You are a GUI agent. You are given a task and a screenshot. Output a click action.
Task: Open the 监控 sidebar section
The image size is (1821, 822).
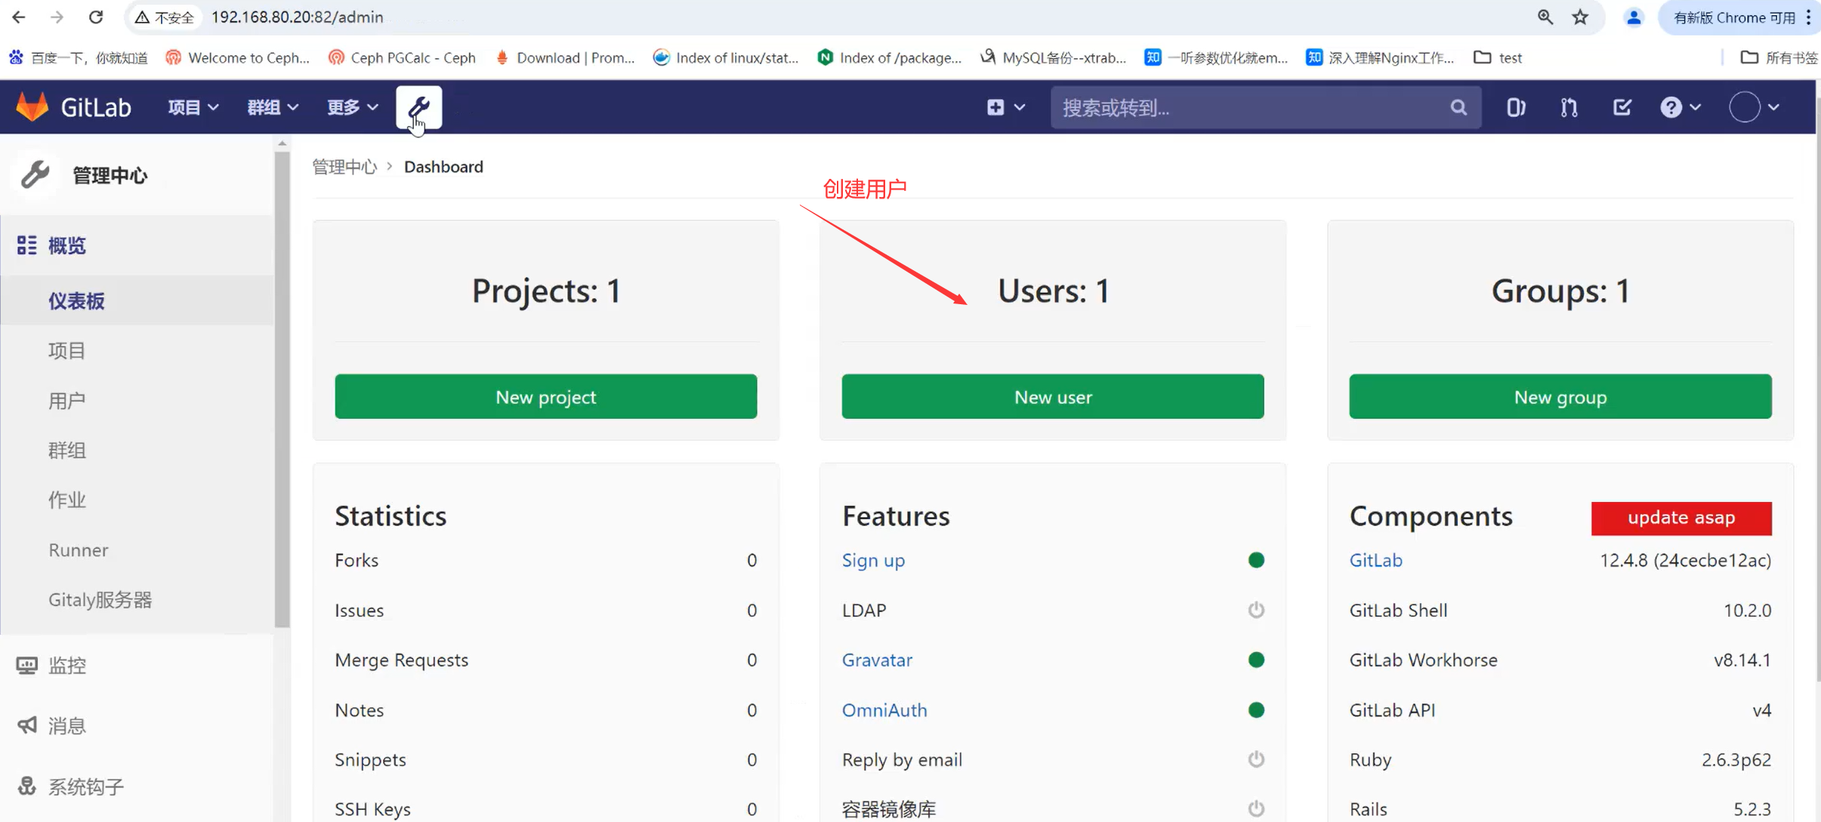[66, 665]
